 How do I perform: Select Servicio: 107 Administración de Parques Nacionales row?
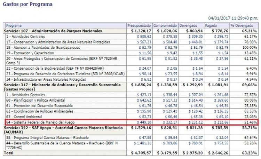130,31
